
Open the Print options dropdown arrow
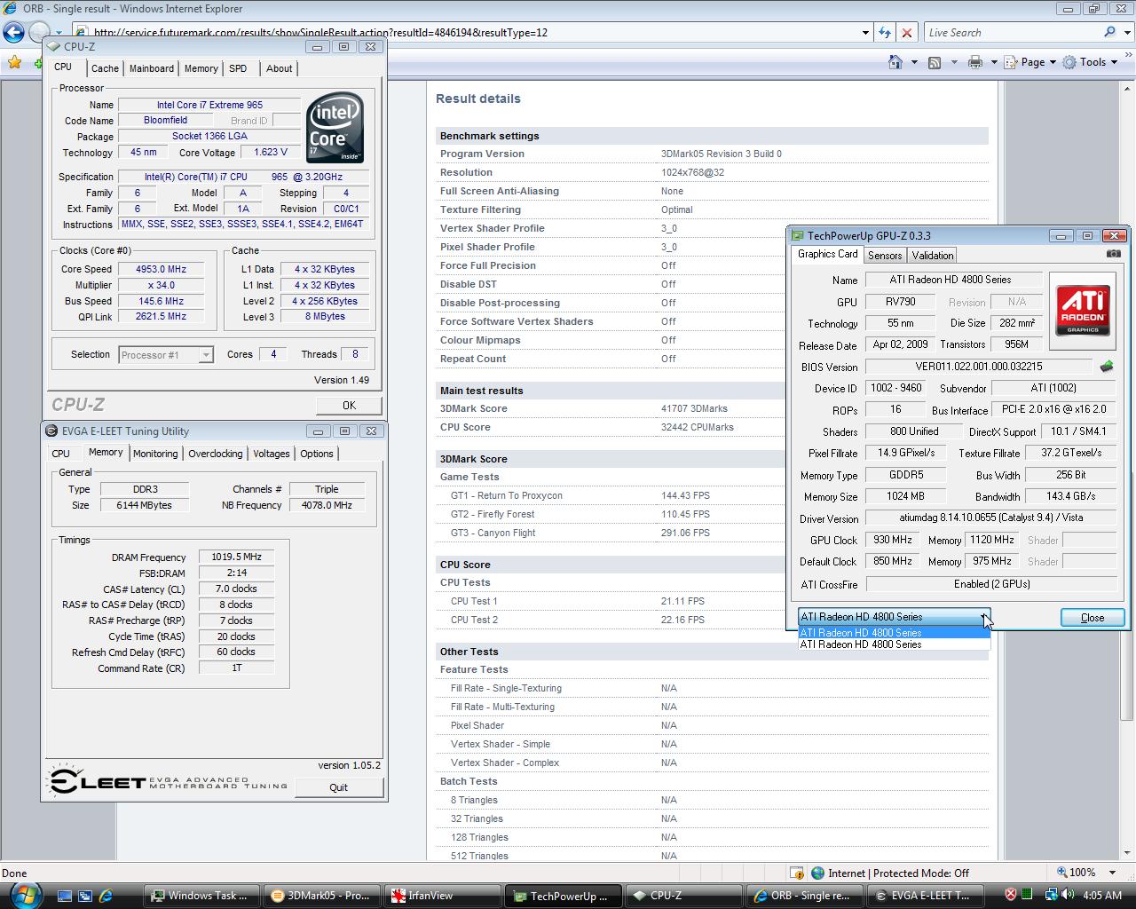993,62
